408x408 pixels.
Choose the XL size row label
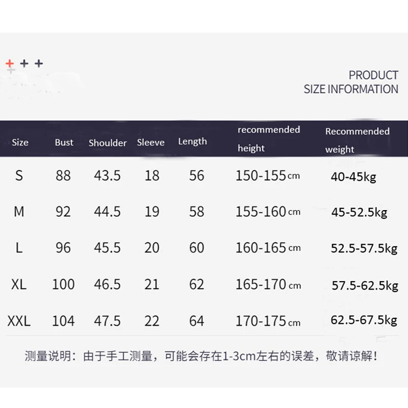click(19, 284)
